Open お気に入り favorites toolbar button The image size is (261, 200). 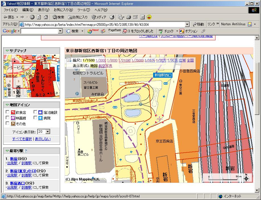tap(78, 17)
